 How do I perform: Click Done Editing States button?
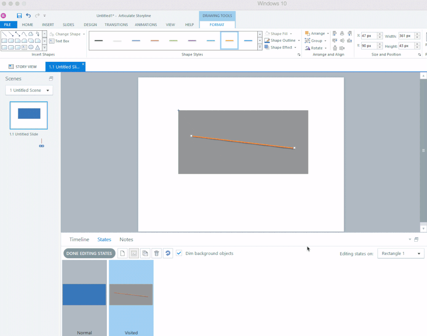point(89,254)
